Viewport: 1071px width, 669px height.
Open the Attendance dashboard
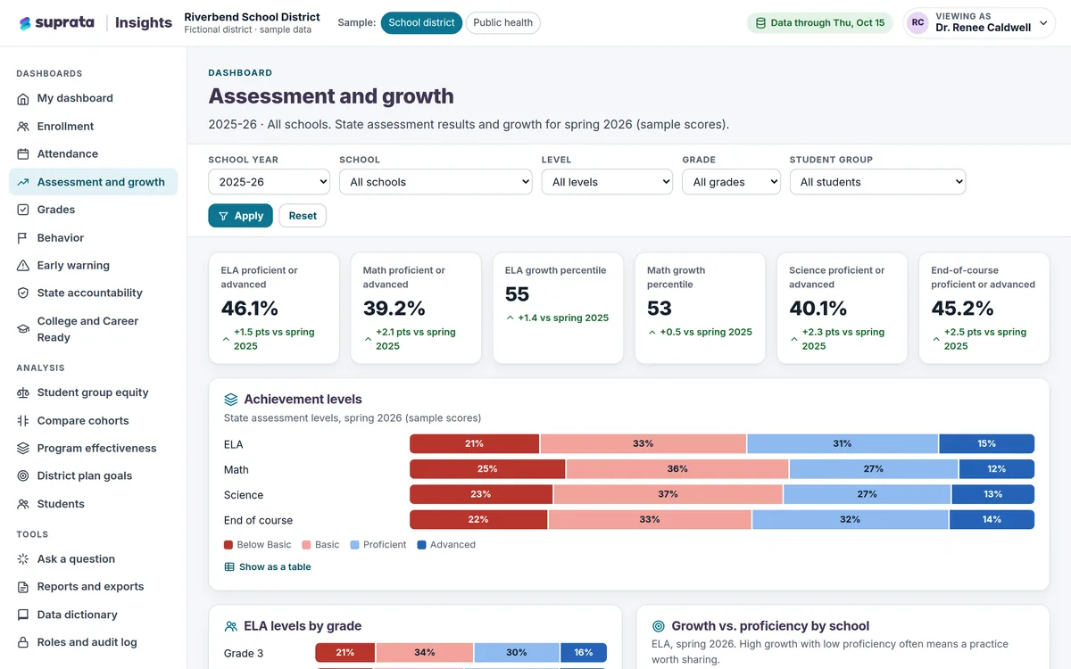point(94,154)
